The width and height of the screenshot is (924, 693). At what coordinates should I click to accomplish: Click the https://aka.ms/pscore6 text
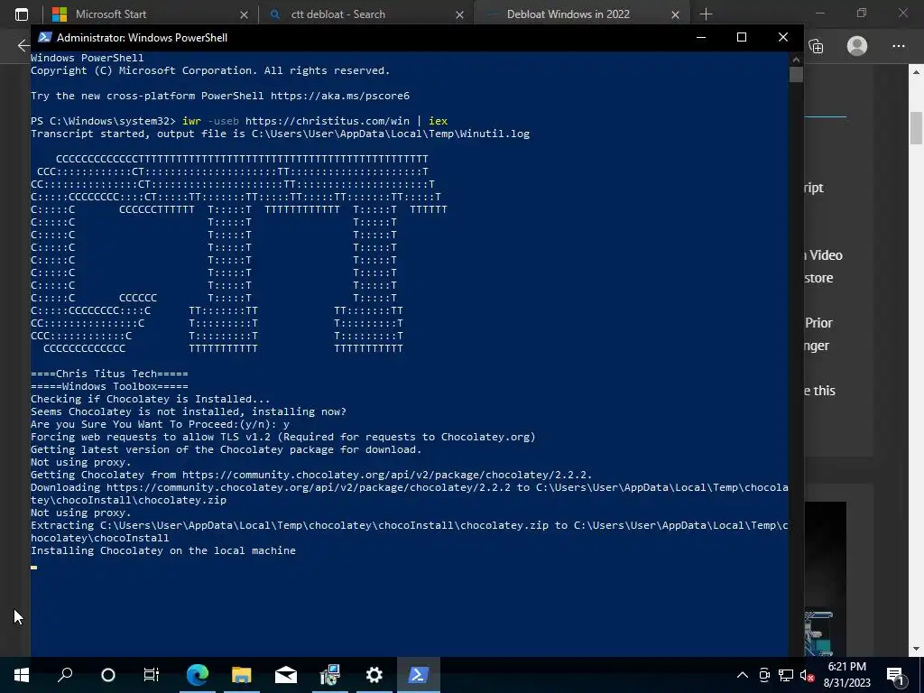[x=340, y=96]
